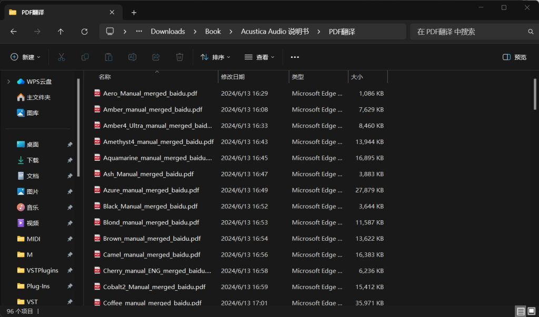This screenshot has height=317, width=539.
Task: Refresh the current folder view
Action: pos(84,32)
